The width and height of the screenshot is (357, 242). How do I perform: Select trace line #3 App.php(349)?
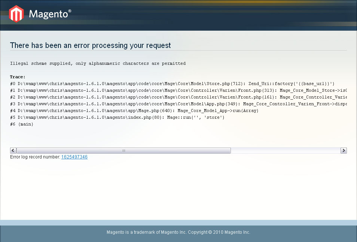click(x=178, y=104)
